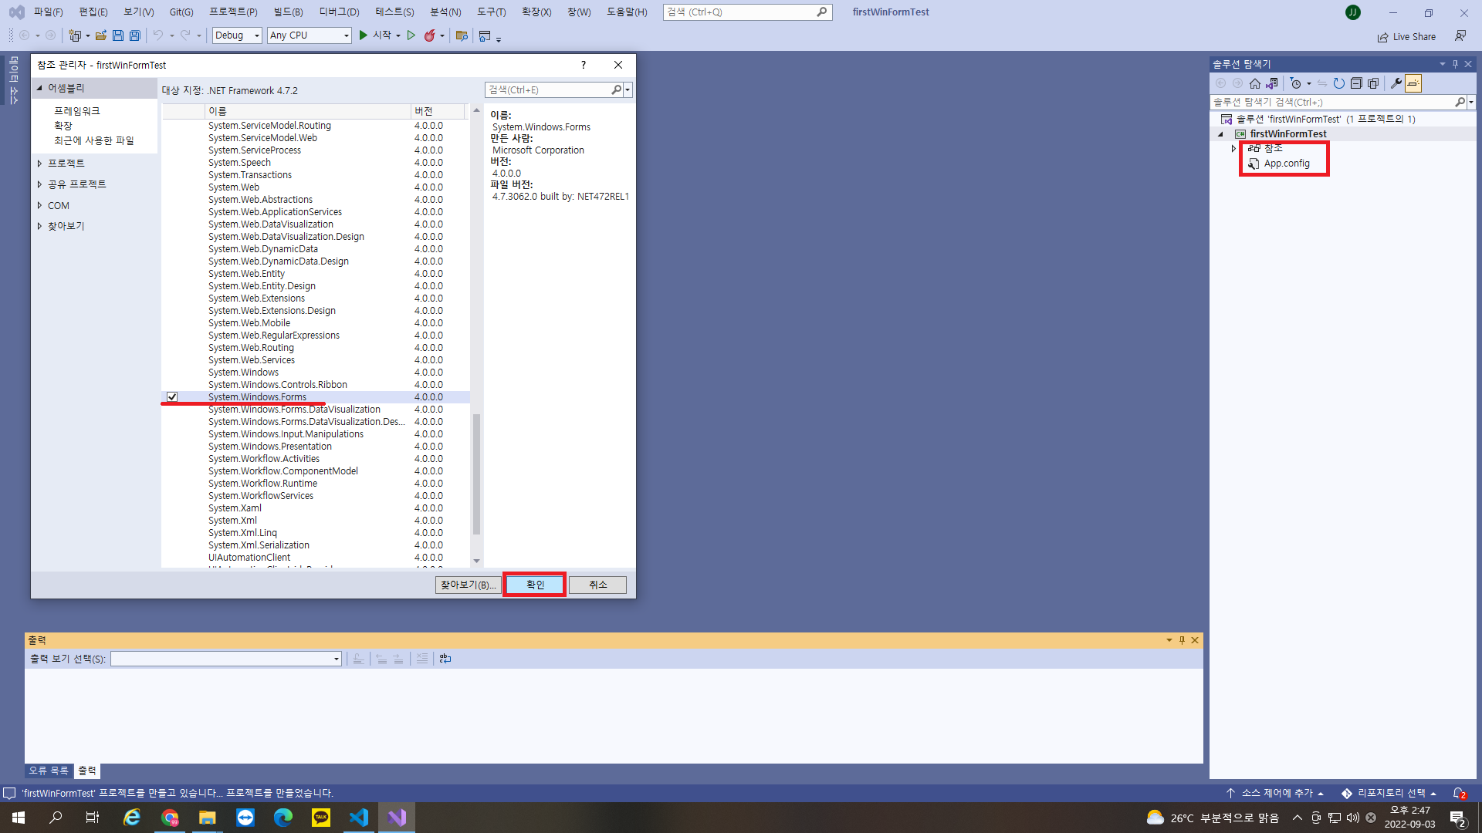Image resolution: width=1482 pixels, height=833 pixels.
Task: Click the JJ account avatar
Action: 1353,12
